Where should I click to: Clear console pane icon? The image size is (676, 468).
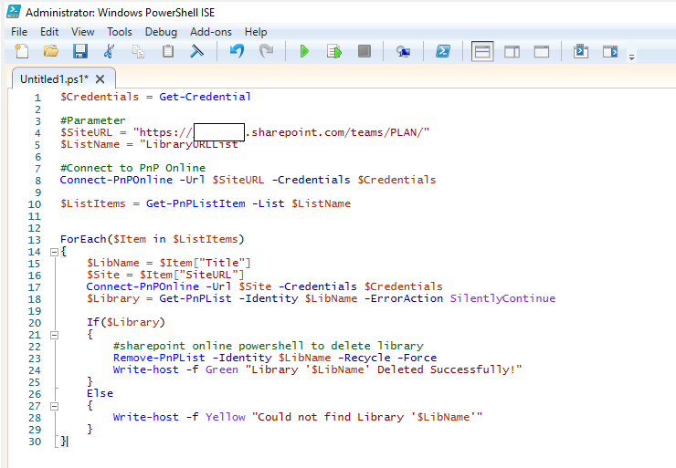click(x=197, y=51)
